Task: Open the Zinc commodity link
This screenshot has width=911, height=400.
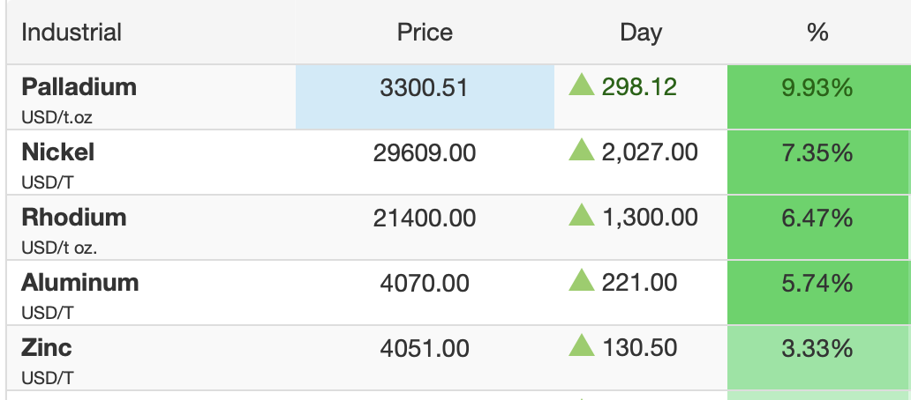Action: coord(47,346)
